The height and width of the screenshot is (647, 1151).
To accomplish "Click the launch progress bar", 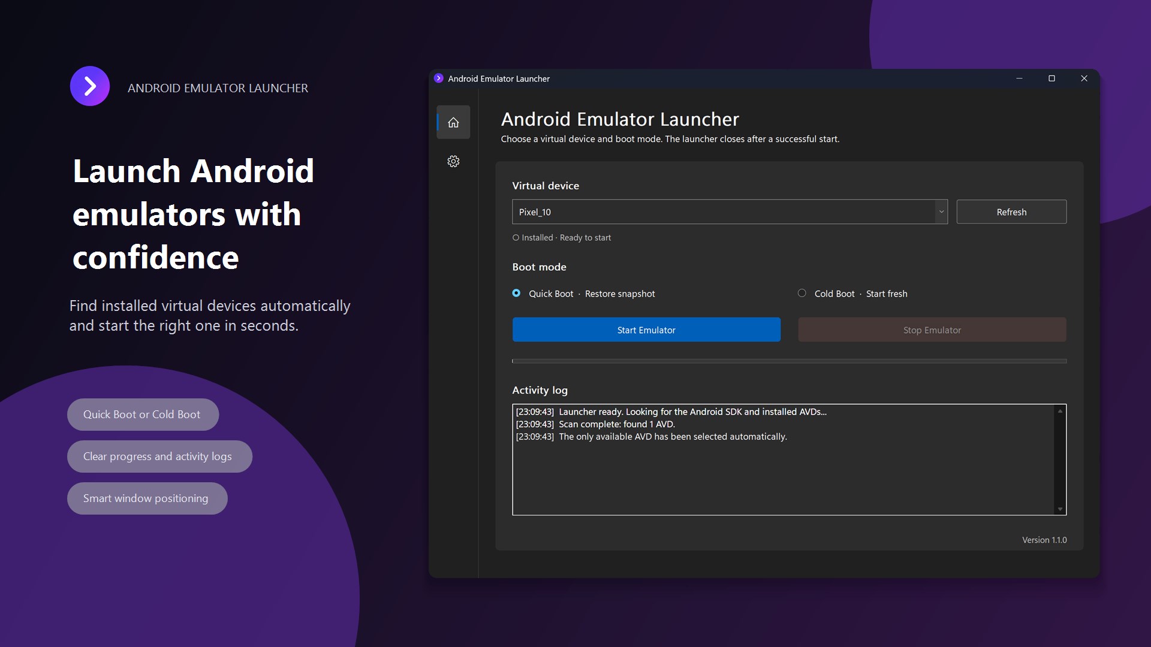I will pyautogui.click(x=789, y=361).
